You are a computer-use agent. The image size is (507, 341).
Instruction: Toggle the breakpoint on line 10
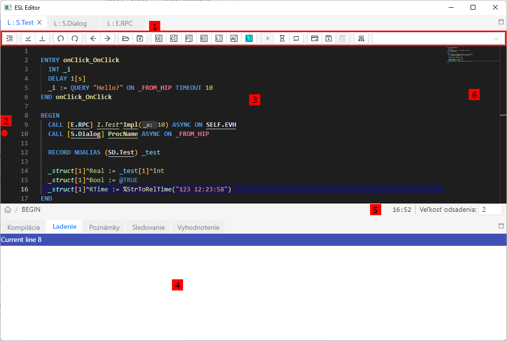(x=5, y=134)
